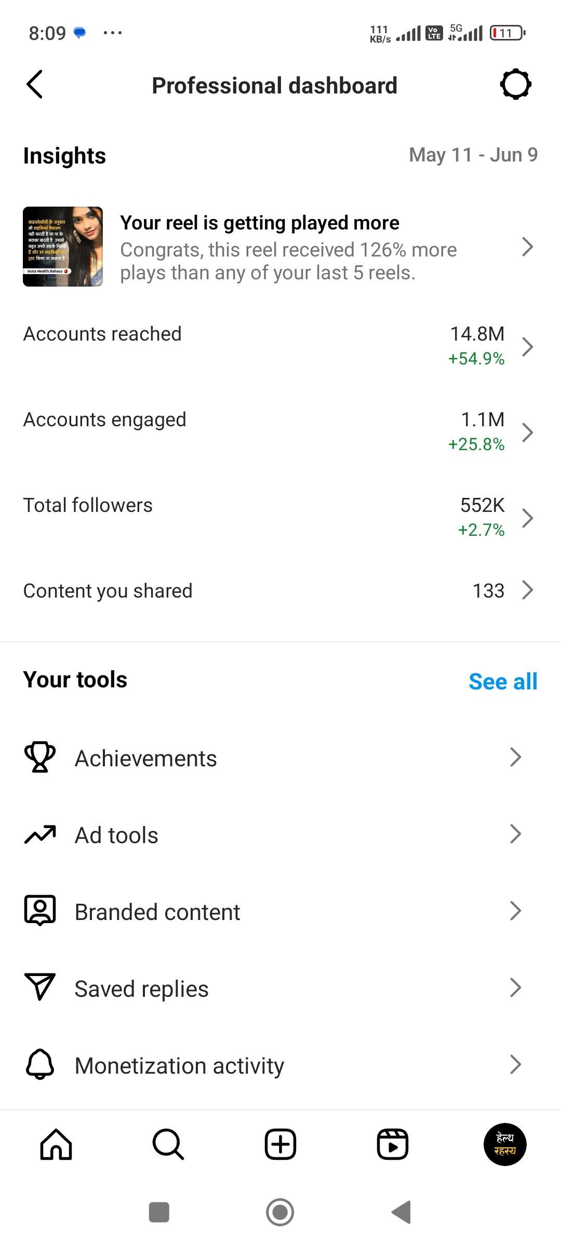Expand Accounts engaged chevron
The image size is (561, 1246).
(x=527, y=432)
